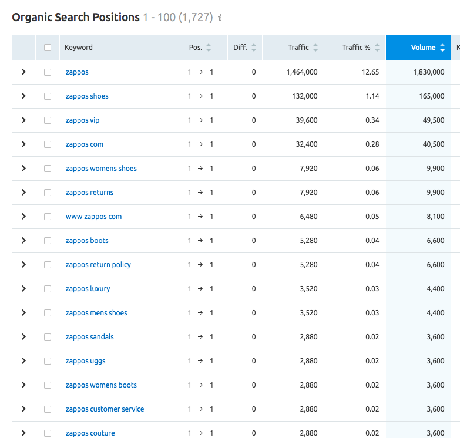460x438 pixels.
Task: Open the zappos womens shoes link
Action: (x=101, y=169)
